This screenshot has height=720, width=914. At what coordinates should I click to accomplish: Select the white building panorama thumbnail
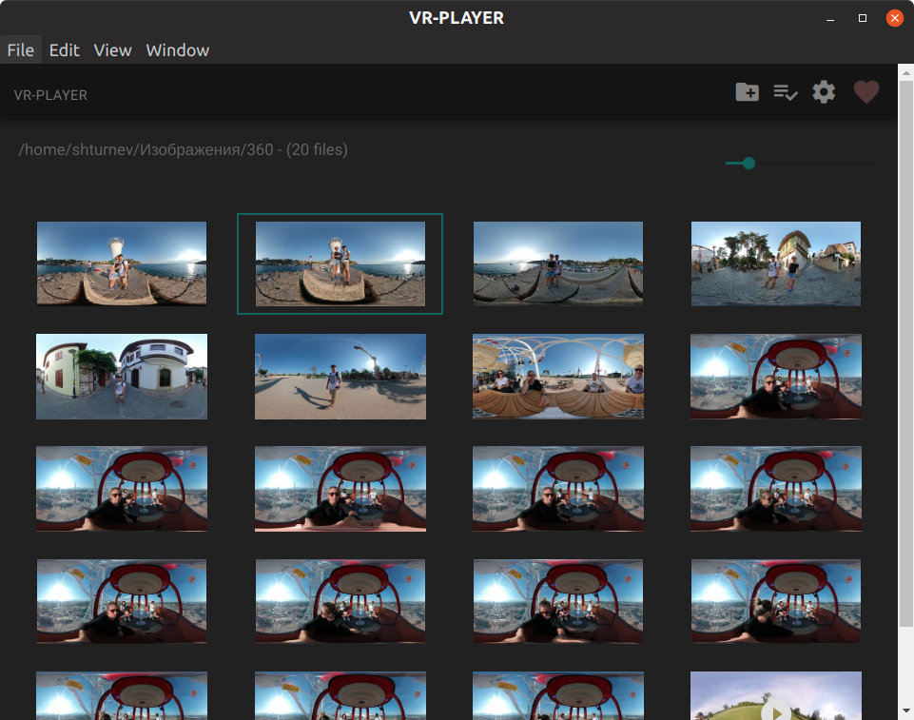point(121,376)
